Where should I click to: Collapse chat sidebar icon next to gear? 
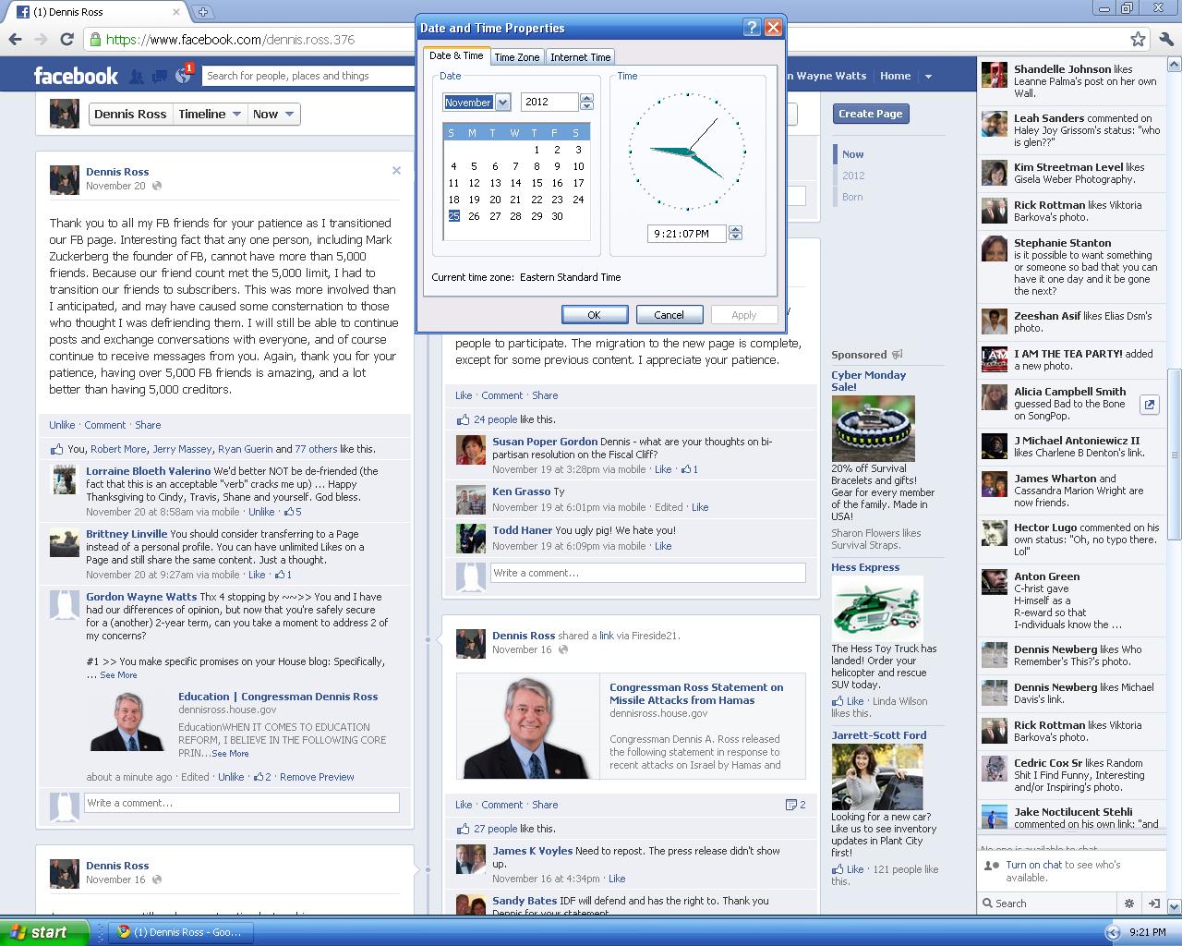pyautogui.click(x=1153, y=904)
